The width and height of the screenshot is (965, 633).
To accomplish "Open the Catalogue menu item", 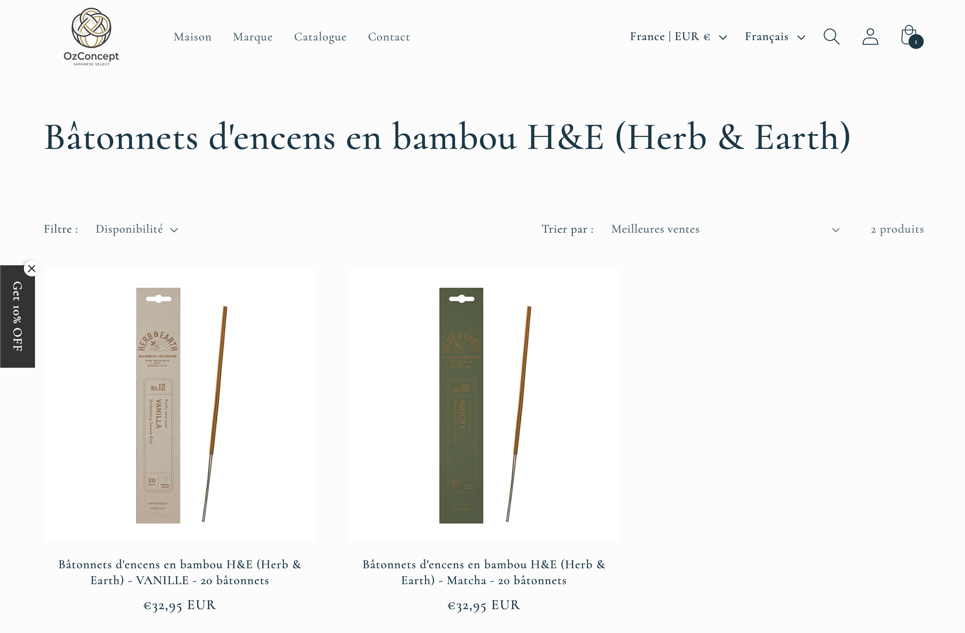I will click(x=320, y=37).
